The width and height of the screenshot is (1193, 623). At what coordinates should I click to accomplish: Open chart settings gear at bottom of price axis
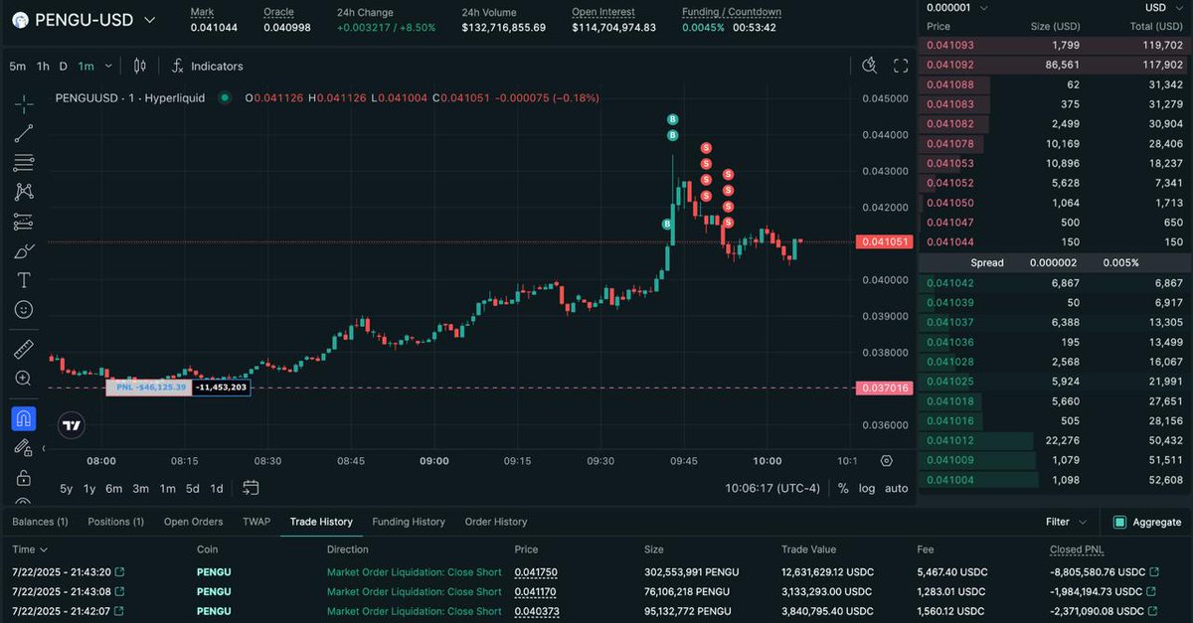point(886,461)
